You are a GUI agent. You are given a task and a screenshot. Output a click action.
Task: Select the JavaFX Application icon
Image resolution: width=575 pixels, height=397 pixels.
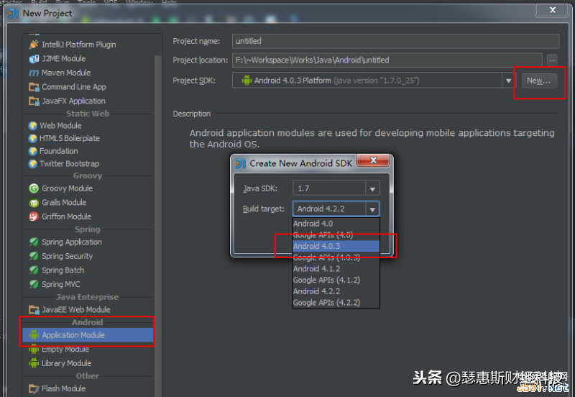34,101
